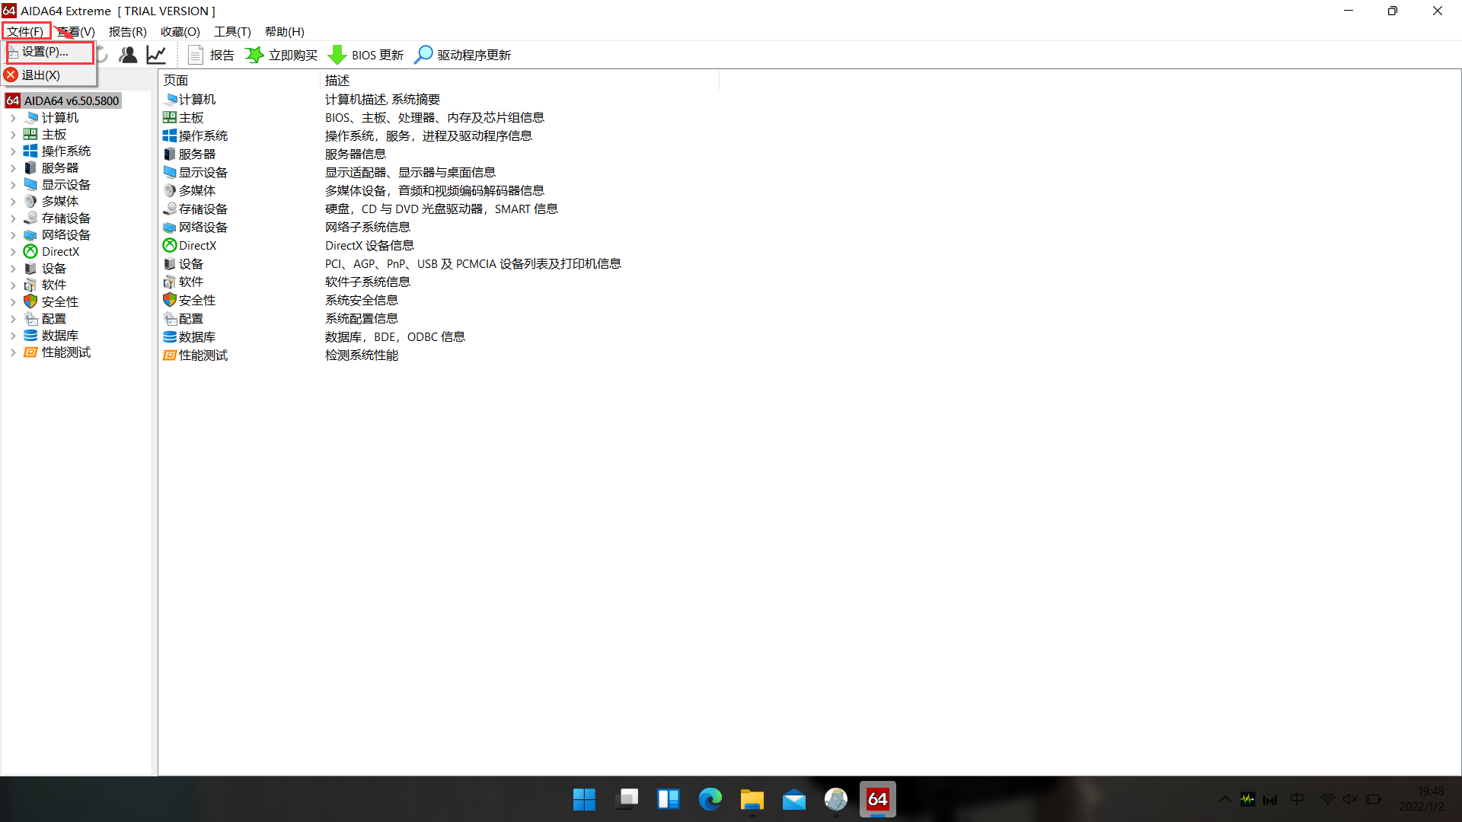
Task: Expand the 主板 node in the sidebar
Action: [13, 134]
